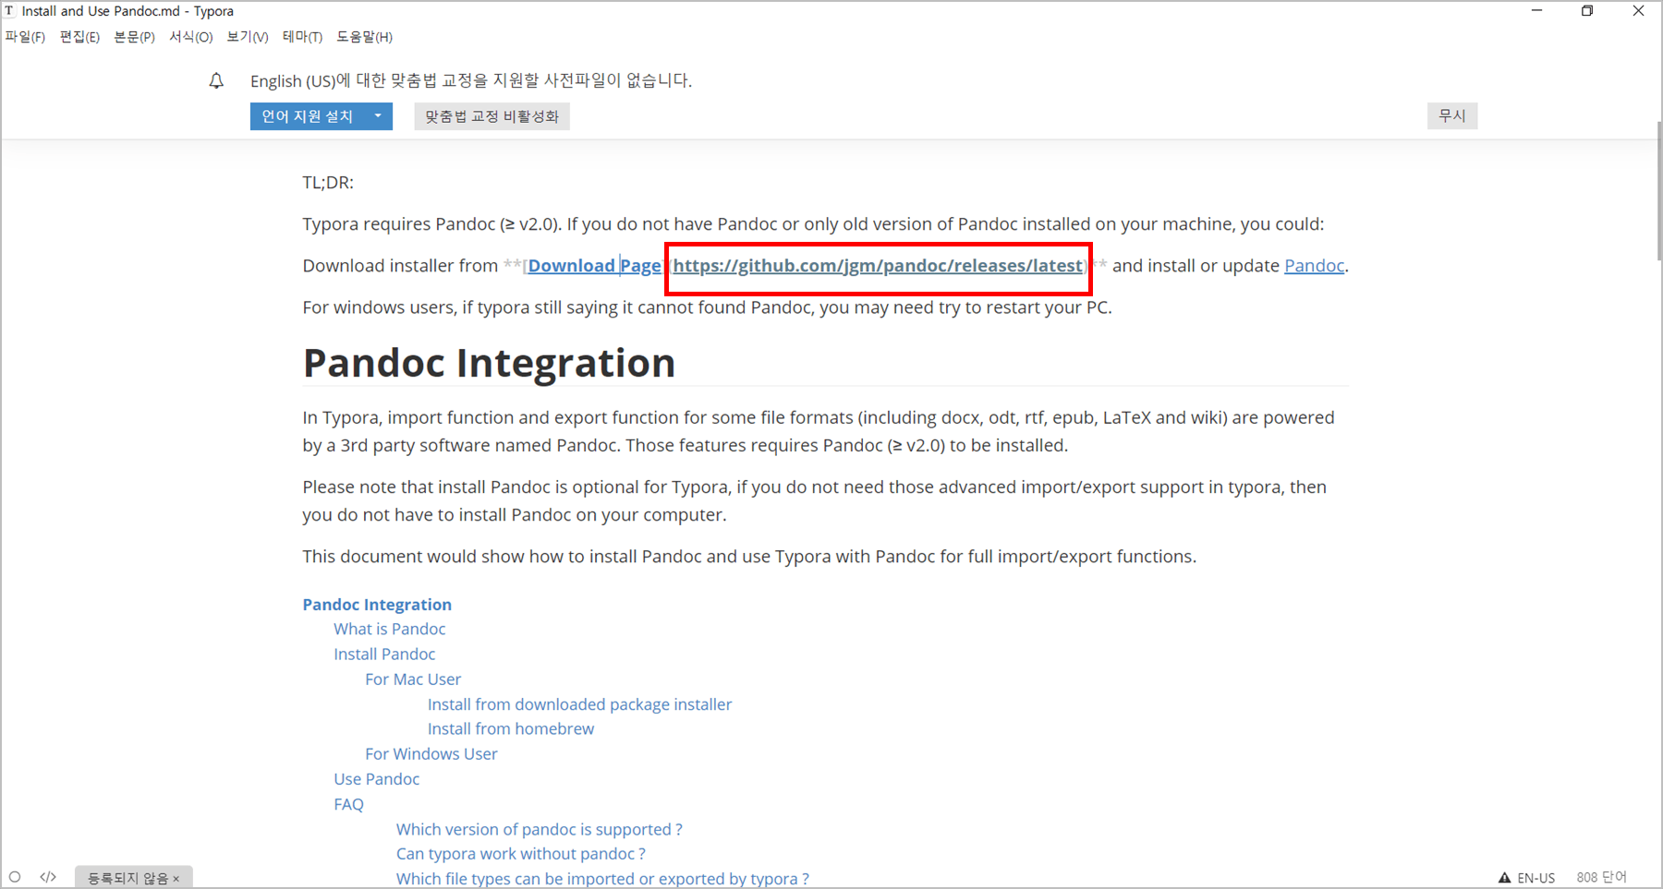Click the 언어 지원 설치 button
This screenshot has height=889, width=1663.
pyautogui.click(x=308, y=116)
